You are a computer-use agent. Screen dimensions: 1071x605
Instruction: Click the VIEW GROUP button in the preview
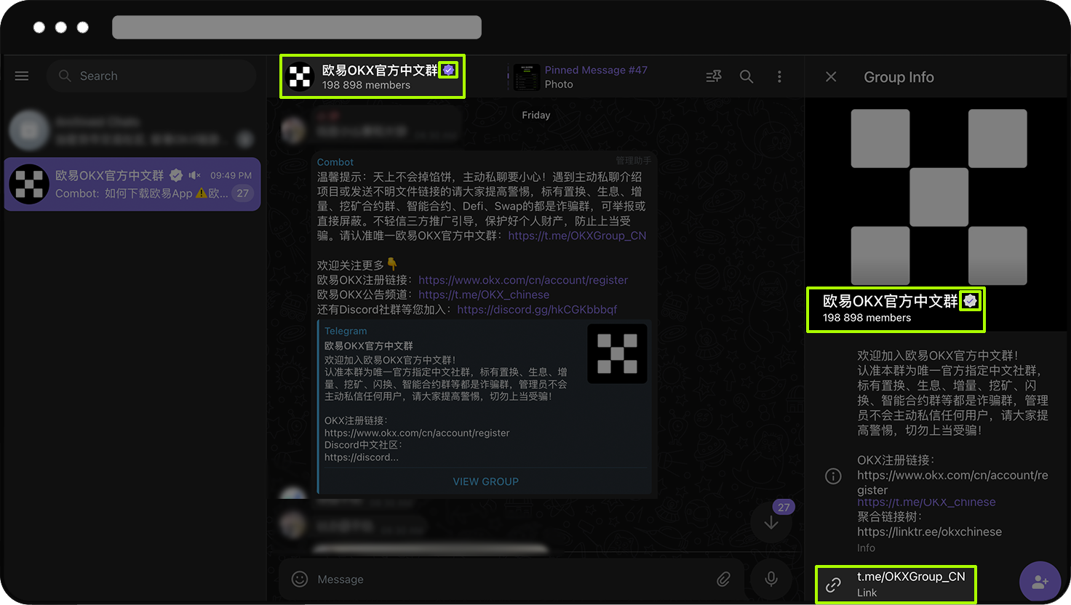(485, 481)
